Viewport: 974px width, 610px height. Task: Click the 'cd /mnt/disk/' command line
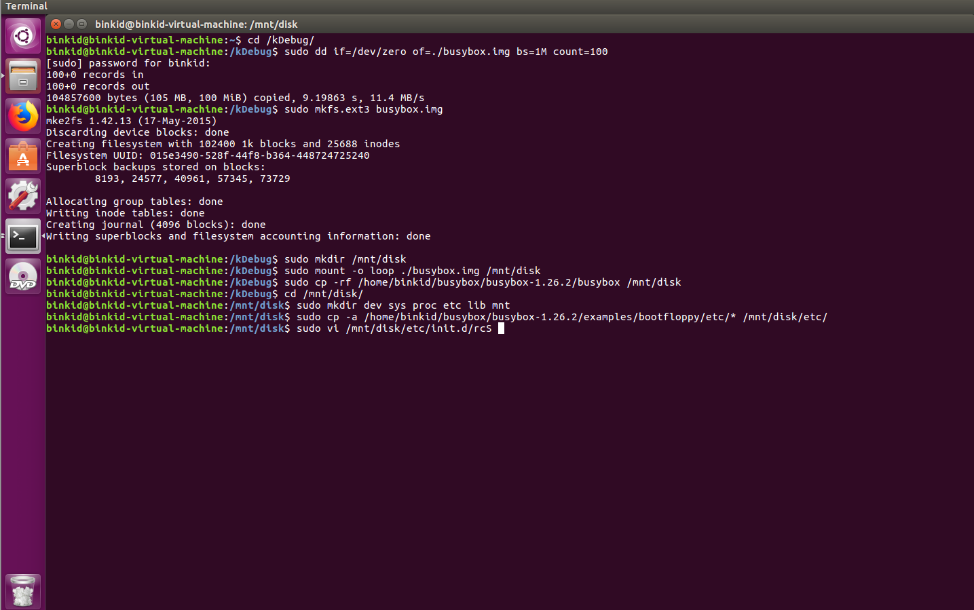(x=205, y=294)
